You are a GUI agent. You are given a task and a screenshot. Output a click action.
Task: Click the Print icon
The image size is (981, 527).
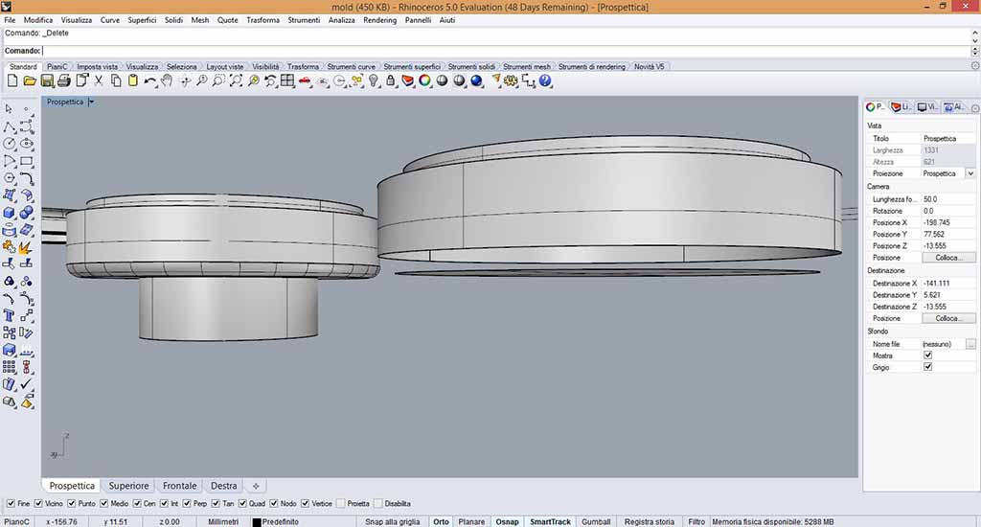pos(64,80)
